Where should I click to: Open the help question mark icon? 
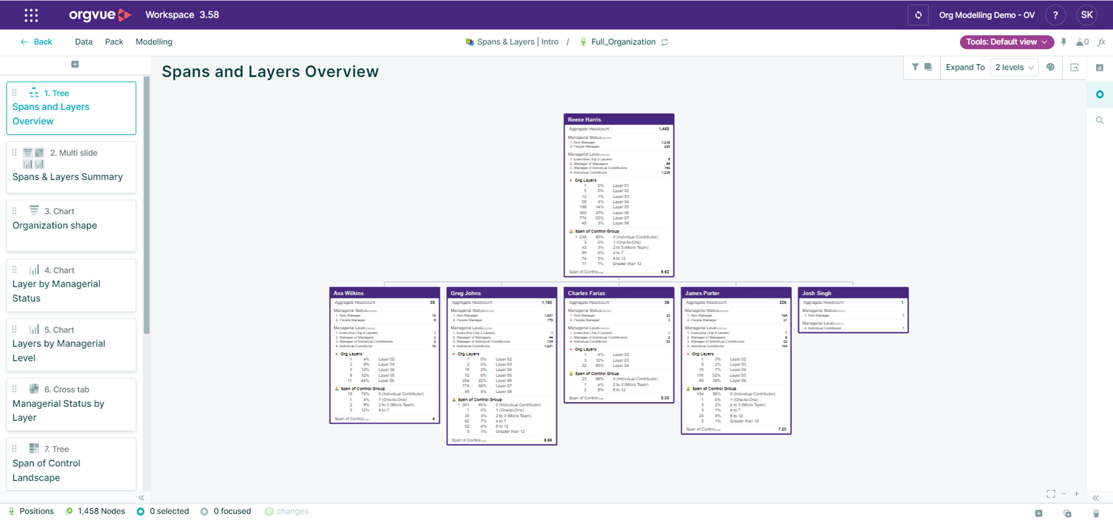[x=1055, y=15]
